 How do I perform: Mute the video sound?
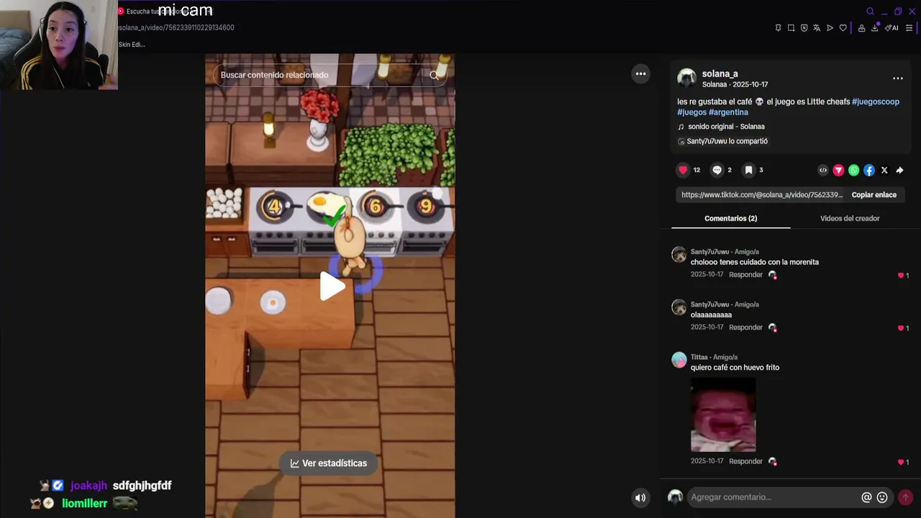640,497
